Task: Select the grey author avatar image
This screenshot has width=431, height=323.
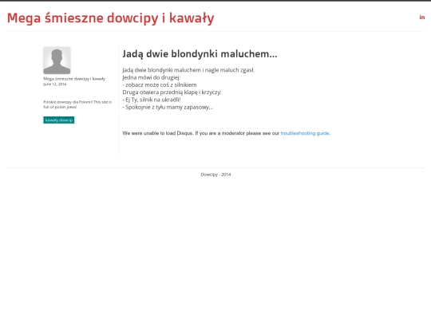Action: tap(57, 61)
